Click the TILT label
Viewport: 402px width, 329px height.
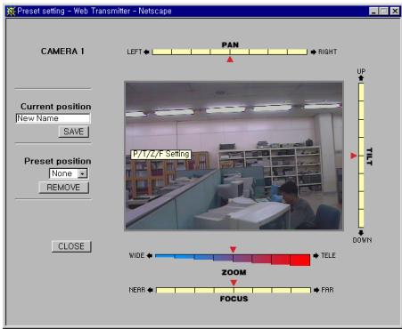[x=369, y=156]
